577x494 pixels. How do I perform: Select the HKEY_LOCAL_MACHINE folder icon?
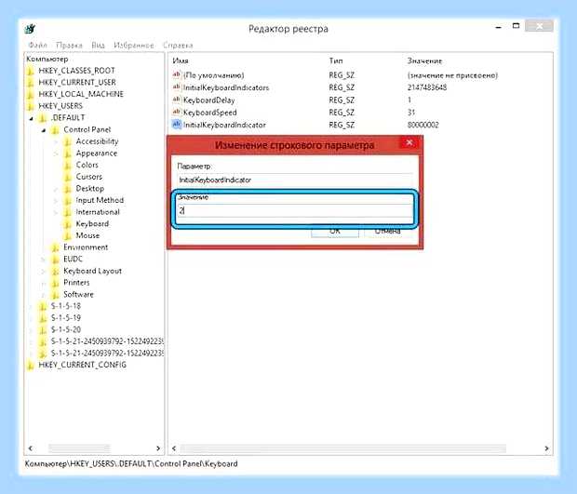31,94
